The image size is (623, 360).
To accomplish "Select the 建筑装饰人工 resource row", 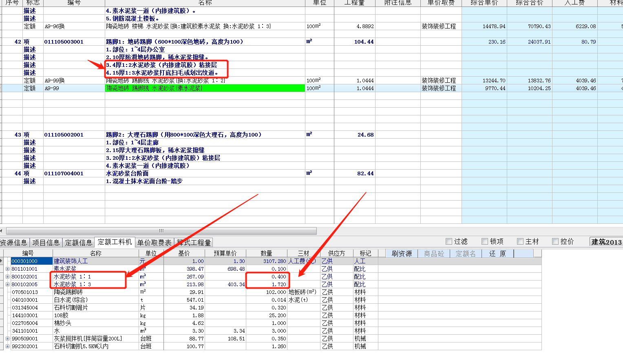I will pos(271,261).
